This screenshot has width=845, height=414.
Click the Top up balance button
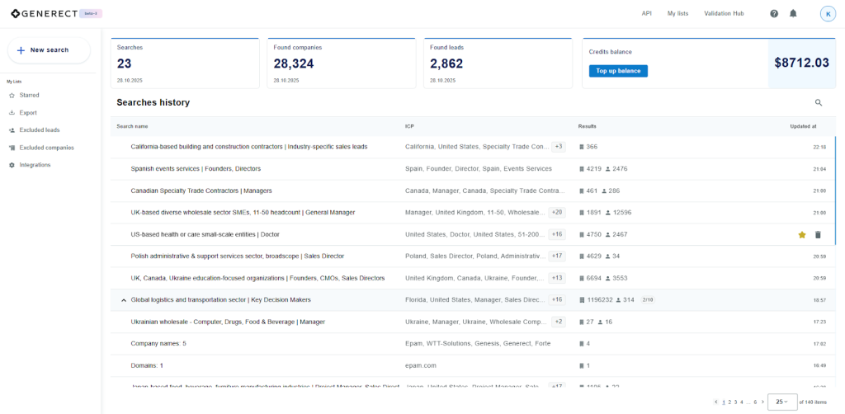pyautogui.click(x=618, y=71)
